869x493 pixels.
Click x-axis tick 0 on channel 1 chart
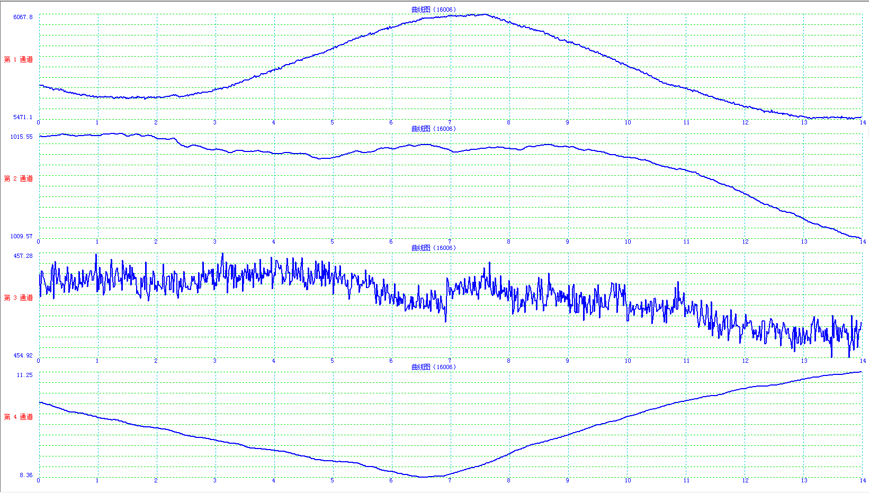[x=39, y=122]
